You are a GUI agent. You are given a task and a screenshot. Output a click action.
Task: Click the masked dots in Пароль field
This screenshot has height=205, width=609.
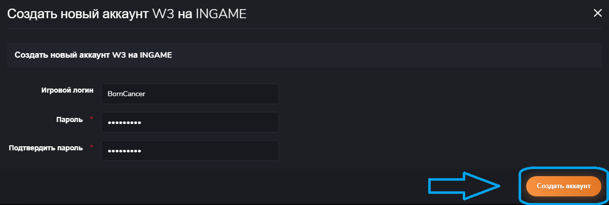point(122,122)
